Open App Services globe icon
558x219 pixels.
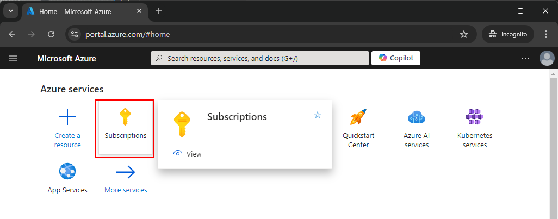67,172
